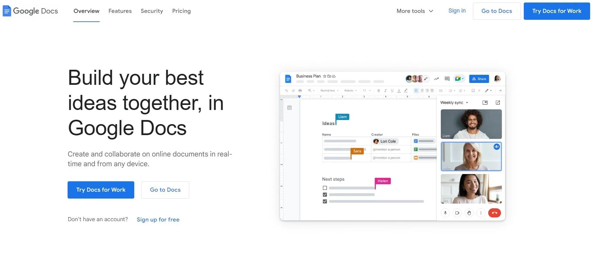Click the Google Docs logo icon

click(x=7, y=11)
